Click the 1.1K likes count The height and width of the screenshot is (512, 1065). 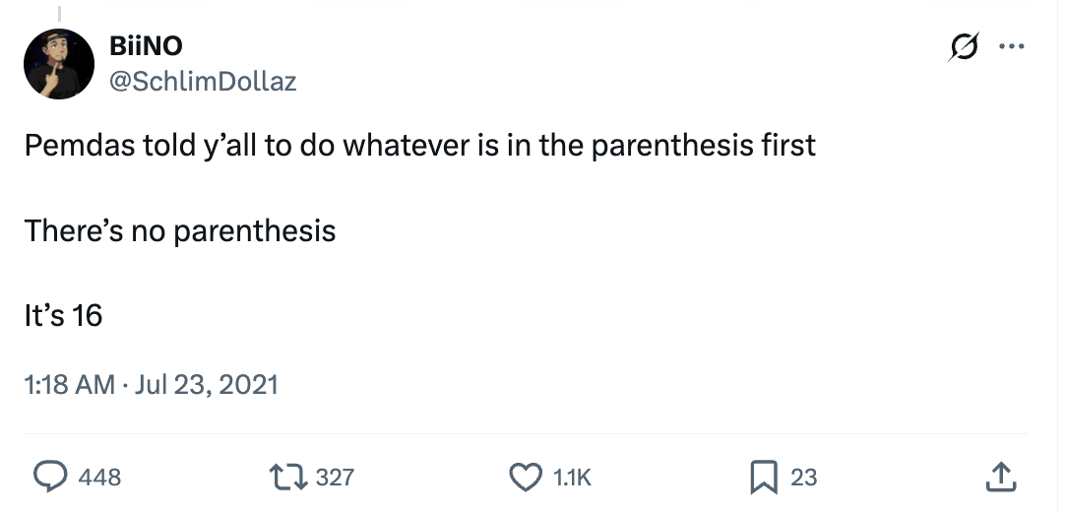[x=572, y=478]
